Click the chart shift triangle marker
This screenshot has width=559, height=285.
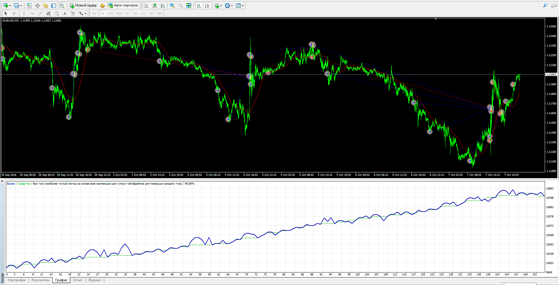(436, 19)
